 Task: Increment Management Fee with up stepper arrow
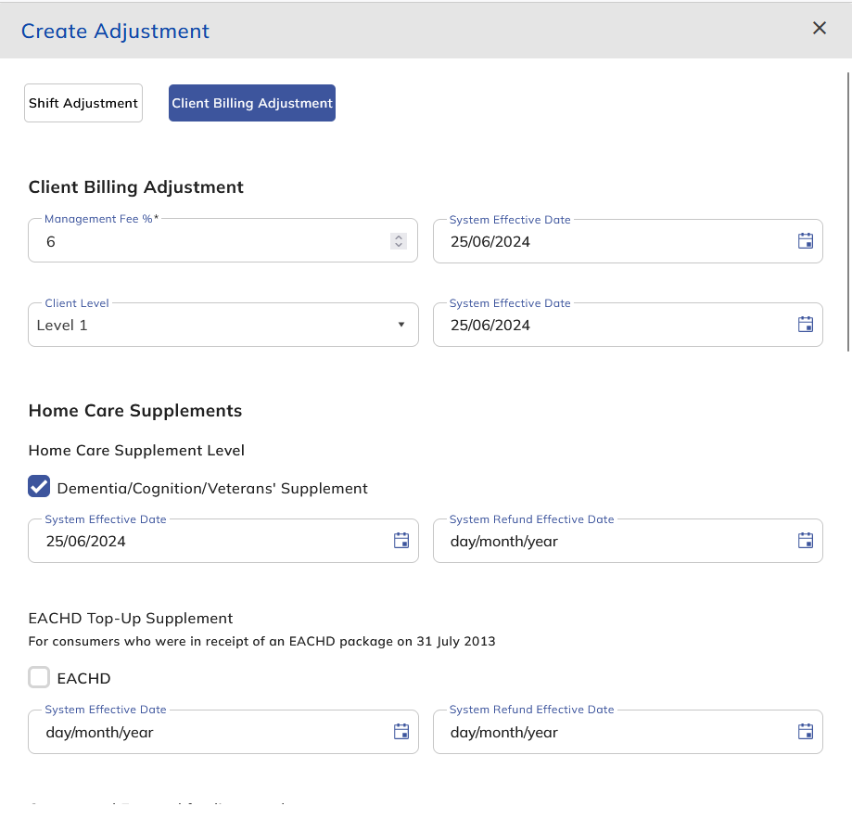pyautogui.click(x=398, y=235)
